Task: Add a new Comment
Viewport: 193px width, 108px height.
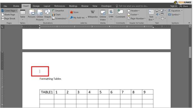Action: pyautogui.click(x=120, y=14)
